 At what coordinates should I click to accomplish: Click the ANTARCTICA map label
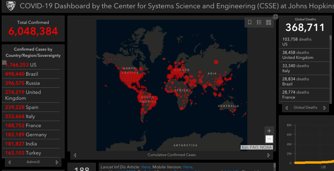pos(185,145)
